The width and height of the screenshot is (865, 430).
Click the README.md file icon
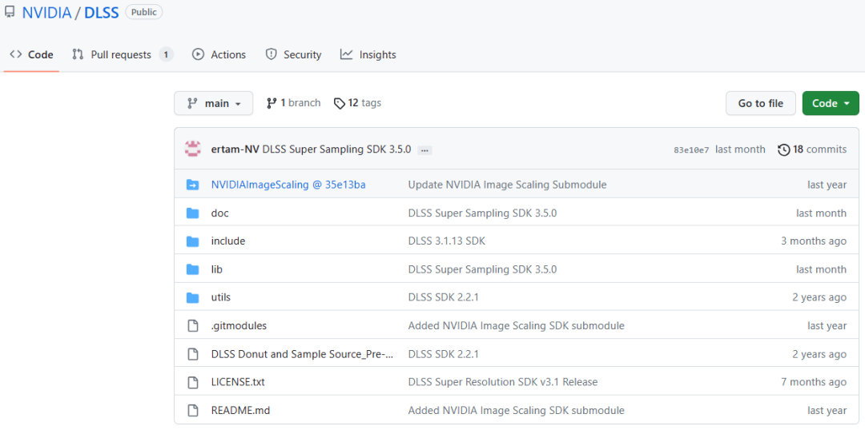tap(192, 410)
